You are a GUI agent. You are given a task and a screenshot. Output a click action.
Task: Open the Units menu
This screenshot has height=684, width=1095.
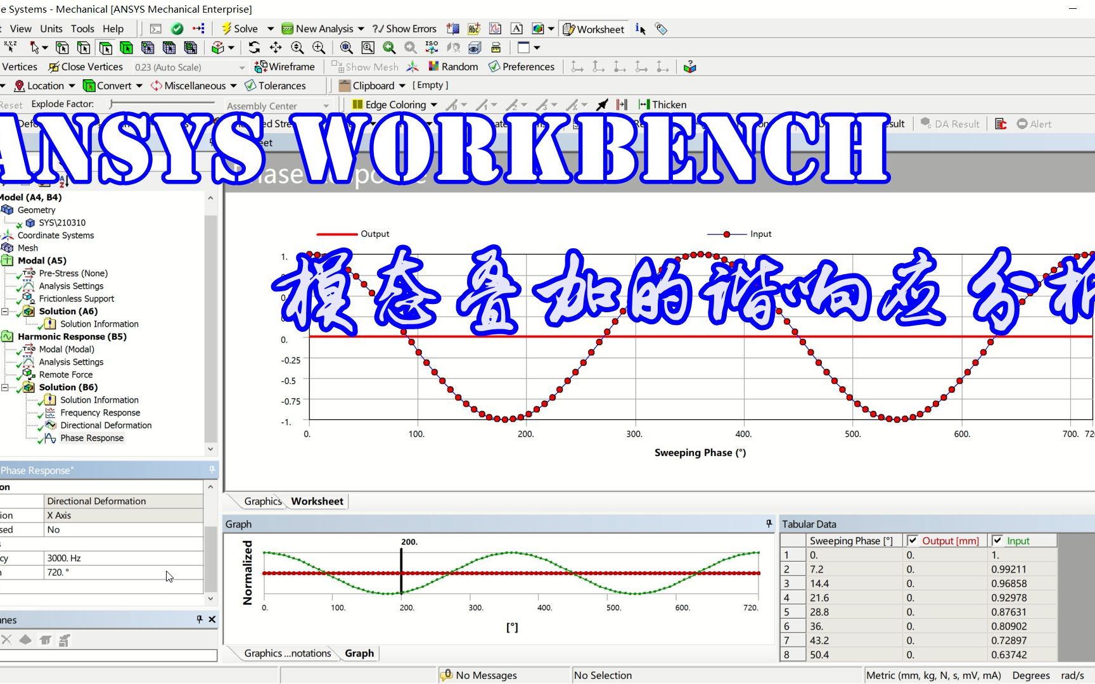point(51,28)
